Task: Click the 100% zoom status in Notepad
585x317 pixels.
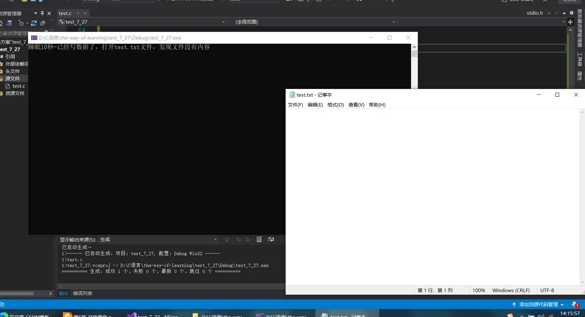Action: click(478, 290)
